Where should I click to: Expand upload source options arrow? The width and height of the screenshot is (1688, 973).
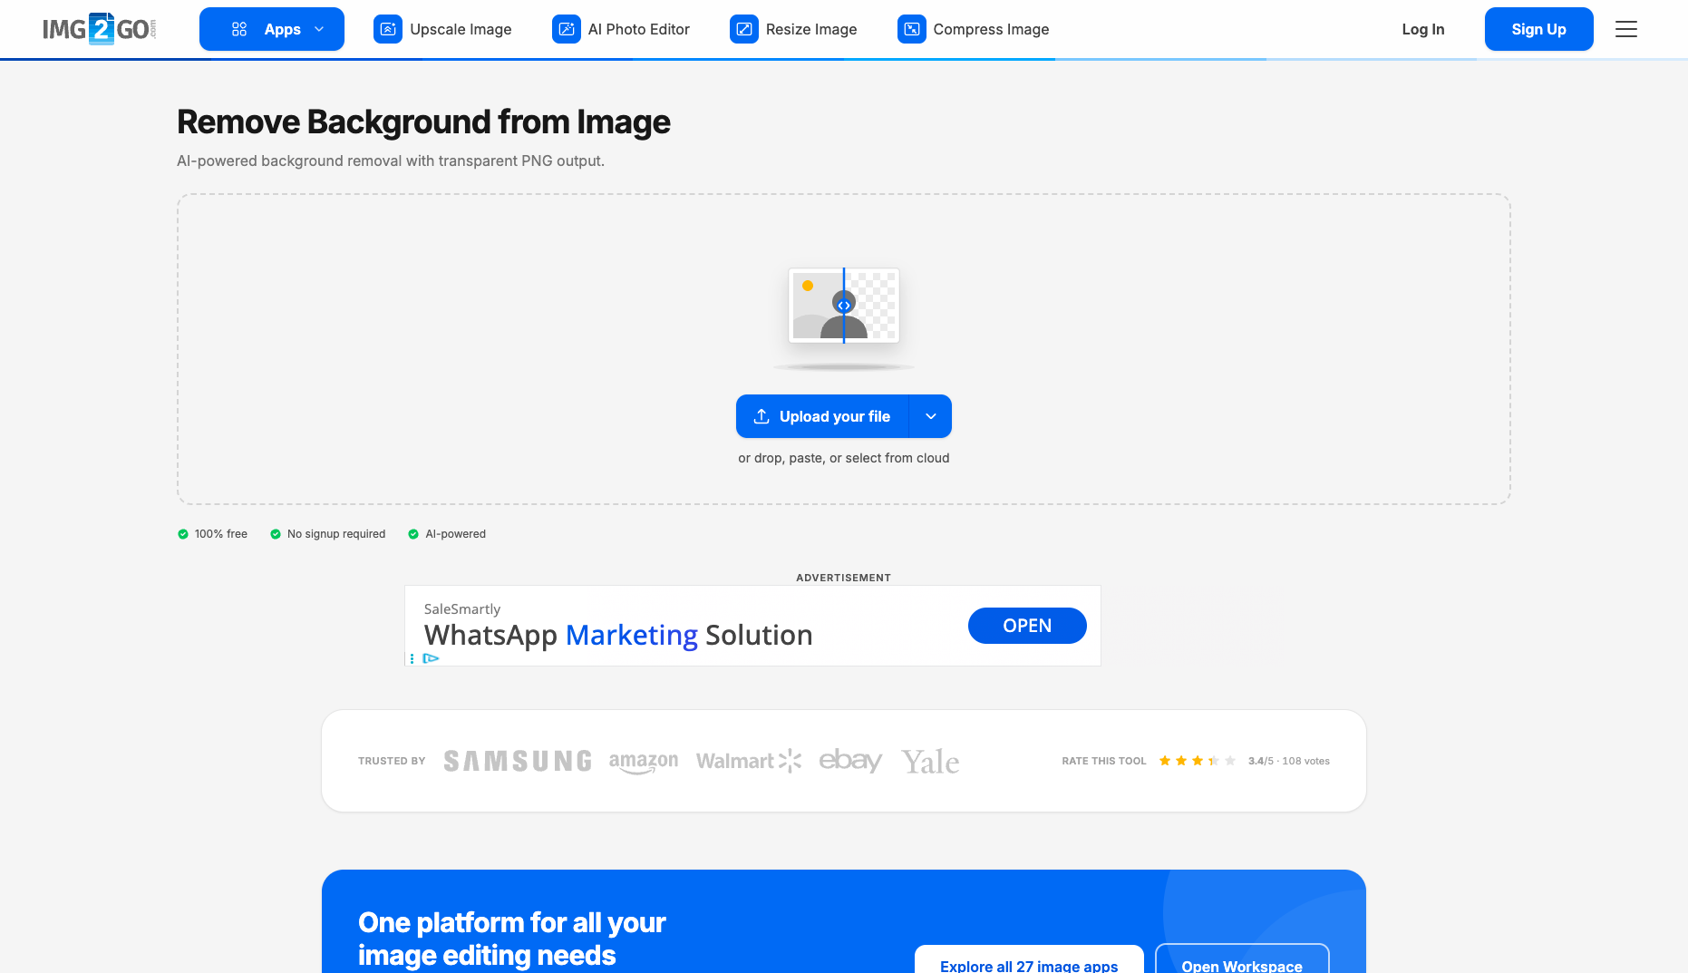tap(931, 416)
